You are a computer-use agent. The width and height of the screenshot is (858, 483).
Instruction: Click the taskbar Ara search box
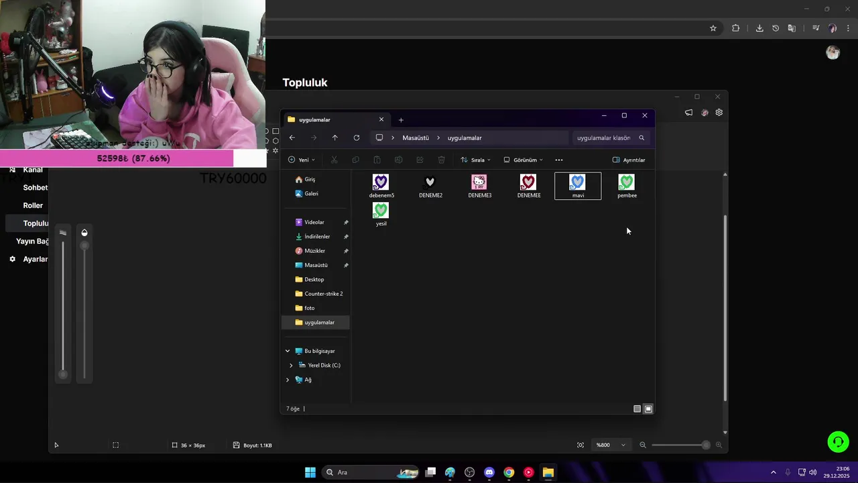click(371, 472)
